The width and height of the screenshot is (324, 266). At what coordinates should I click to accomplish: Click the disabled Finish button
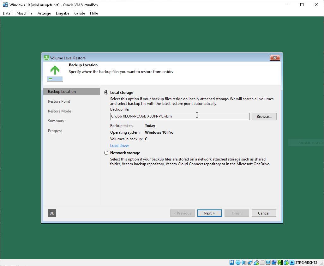click(x=237, y=213)
